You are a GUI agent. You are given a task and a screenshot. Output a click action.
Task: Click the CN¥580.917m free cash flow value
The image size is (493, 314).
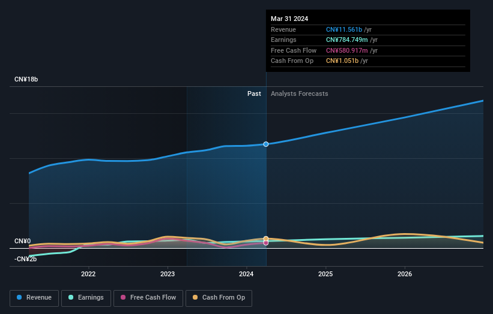(x=347, y=50)
